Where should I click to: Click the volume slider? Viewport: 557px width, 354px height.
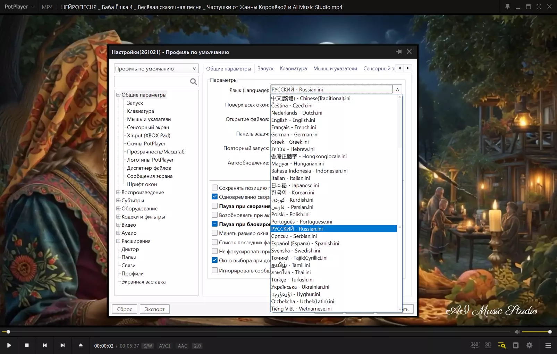coord(536,332)
